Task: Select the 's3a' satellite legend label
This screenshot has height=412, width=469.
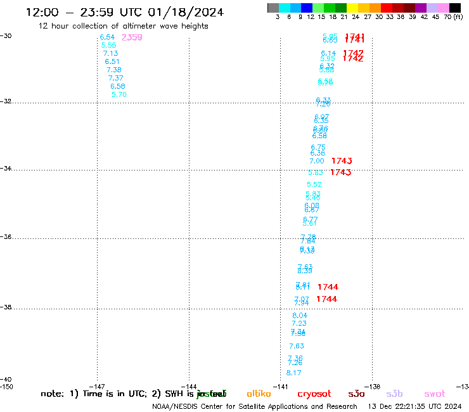Action: click(x=356, y=394)
